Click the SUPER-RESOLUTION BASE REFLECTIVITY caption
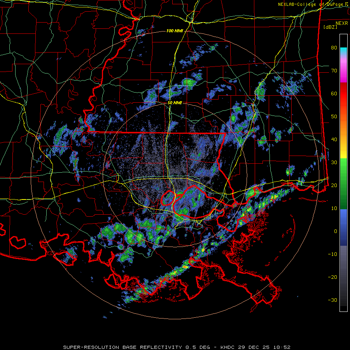The image size is (350, 350). click(x=122, y=347)
